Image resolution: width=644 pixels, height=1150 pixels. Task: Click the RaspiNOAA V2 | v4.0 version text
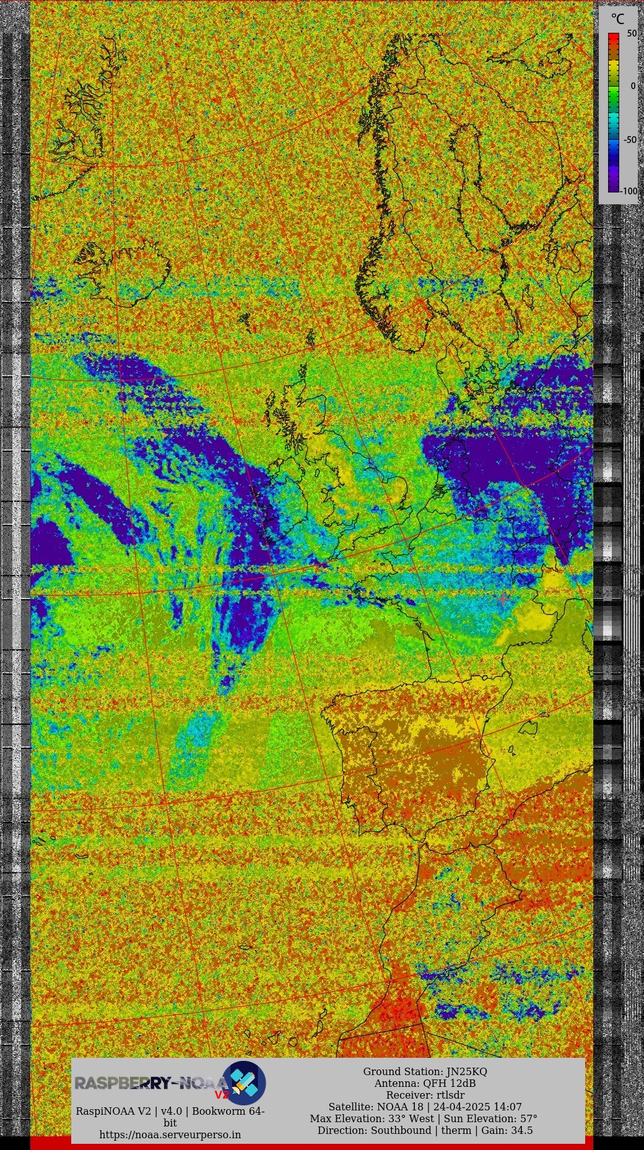click(x=170, y=1117)
